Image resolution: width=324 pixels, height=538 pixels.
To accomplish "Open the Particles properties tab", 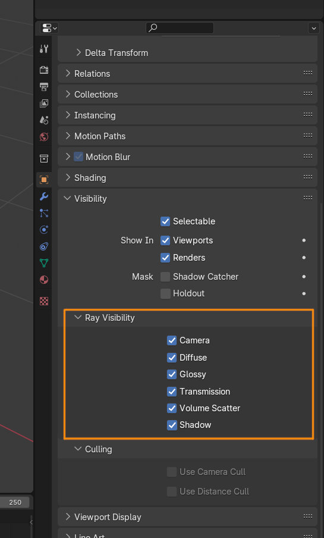I will [44, 213].
